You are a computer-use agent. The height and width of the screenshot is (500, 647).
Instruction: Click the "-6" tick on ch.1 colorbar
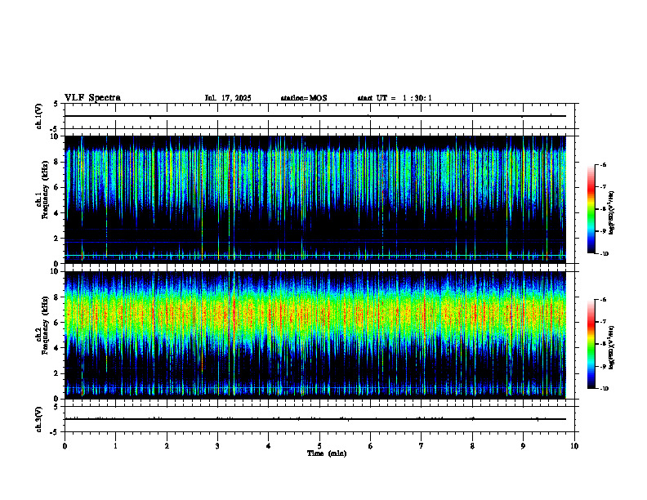(603, 165)
